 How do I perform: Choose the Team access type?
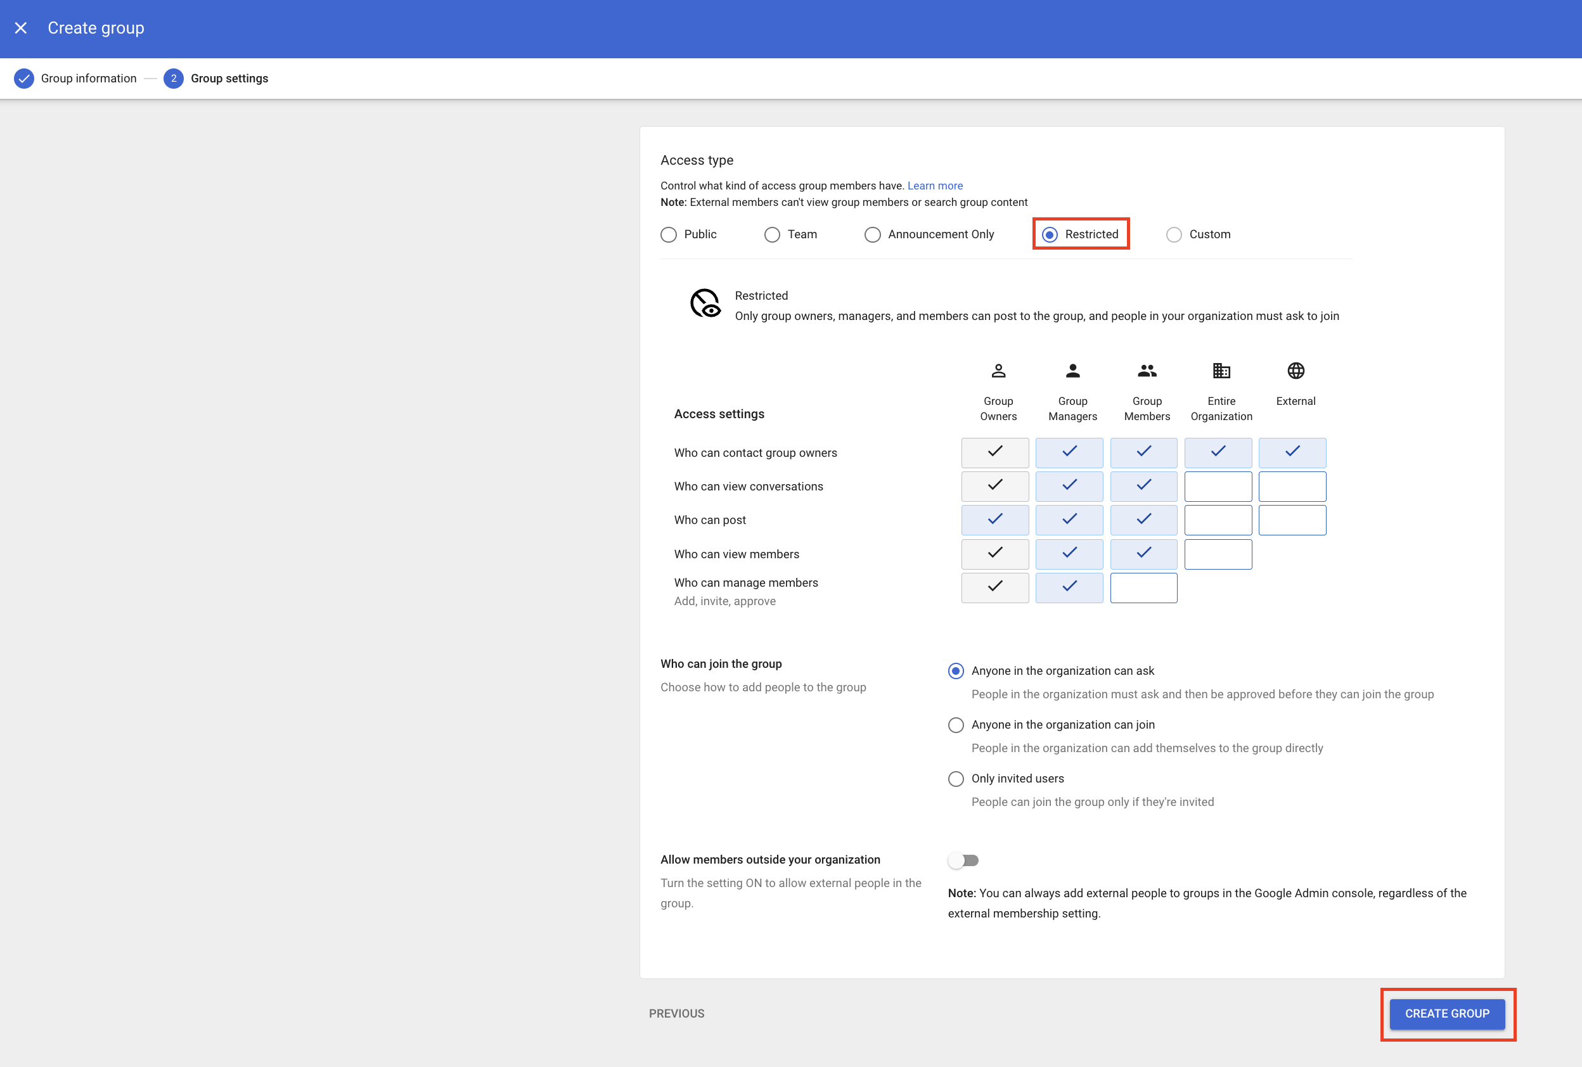[x=772, y=235]
